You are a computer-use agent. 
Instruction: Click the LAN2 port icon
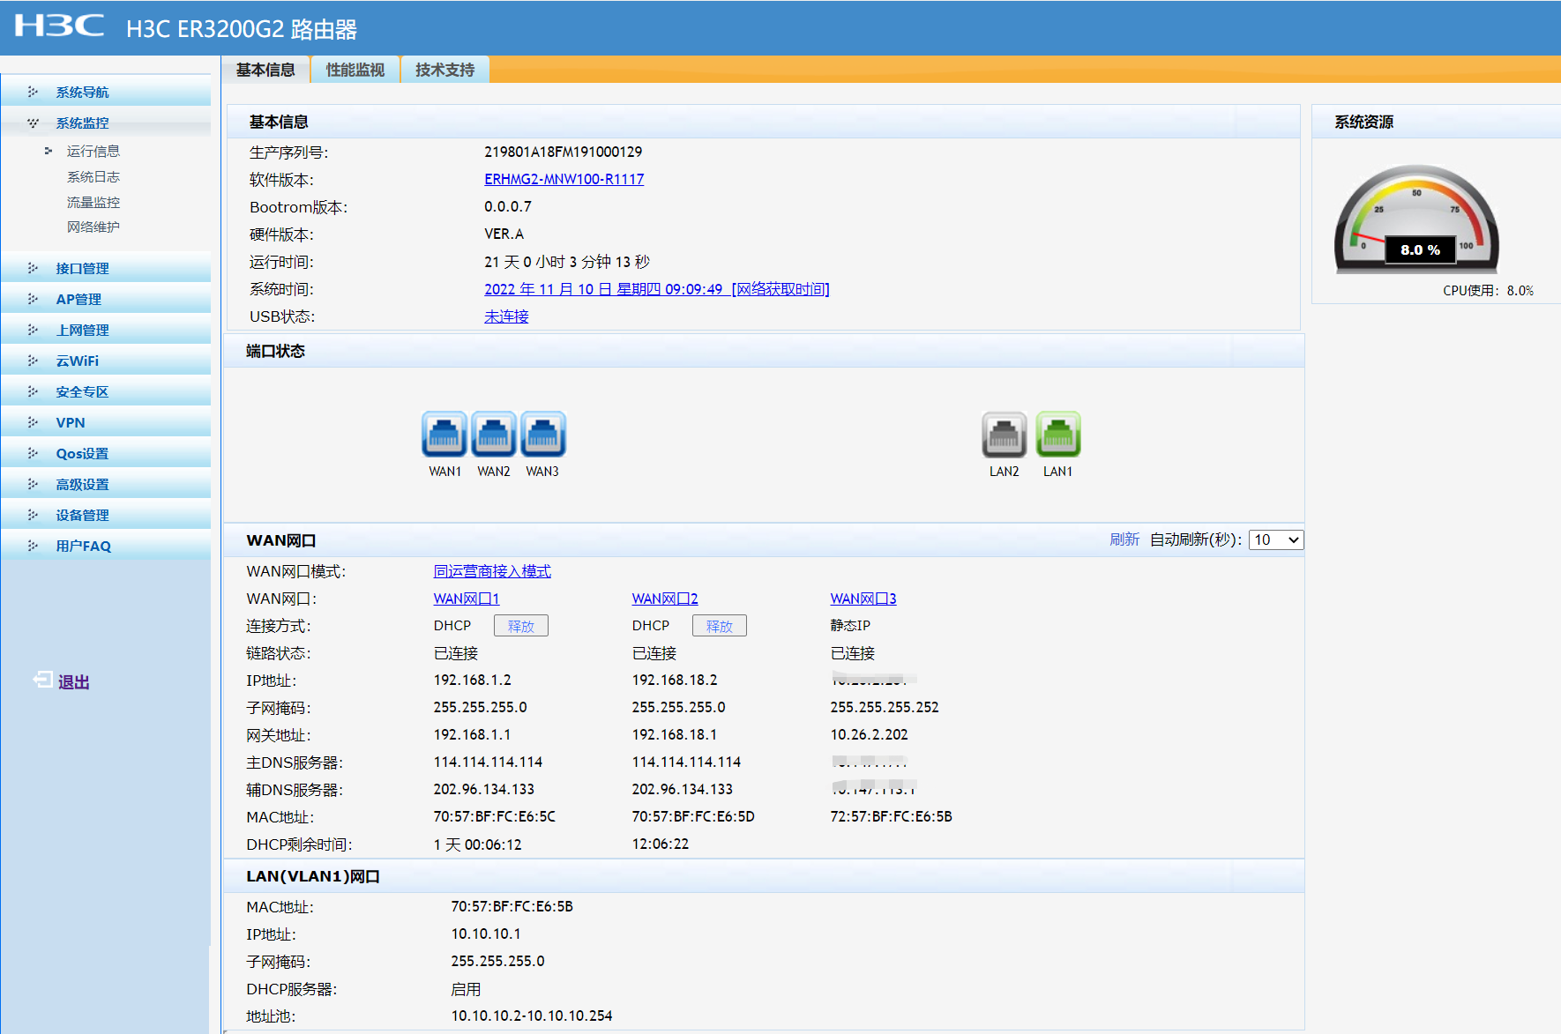point(1005,434)
